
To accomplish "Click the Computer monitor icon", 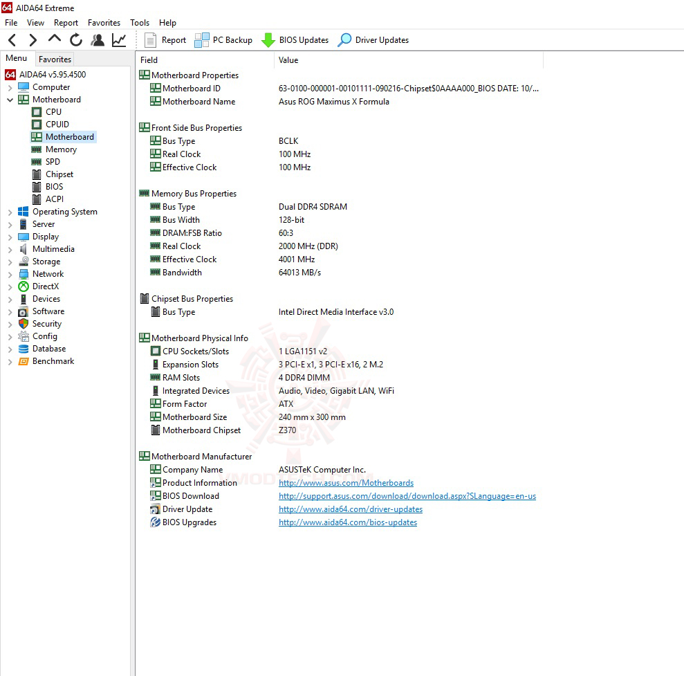I will [24, 87].
